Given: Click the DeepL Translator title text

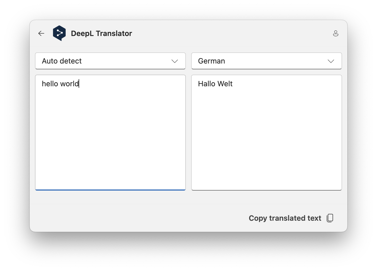Looking at the screenshot, I should click(x=101, y=33).
